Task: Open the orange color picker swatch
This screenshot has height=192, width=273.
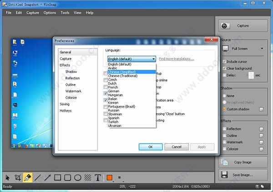Action: (x=110, y=178)
